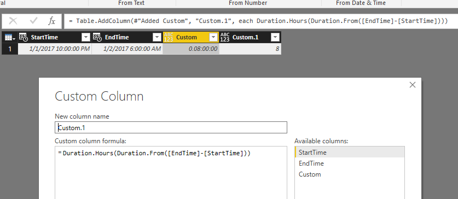The image size is (458, 199).
Task: Select row number 1
Action: [x=10, y=49]
